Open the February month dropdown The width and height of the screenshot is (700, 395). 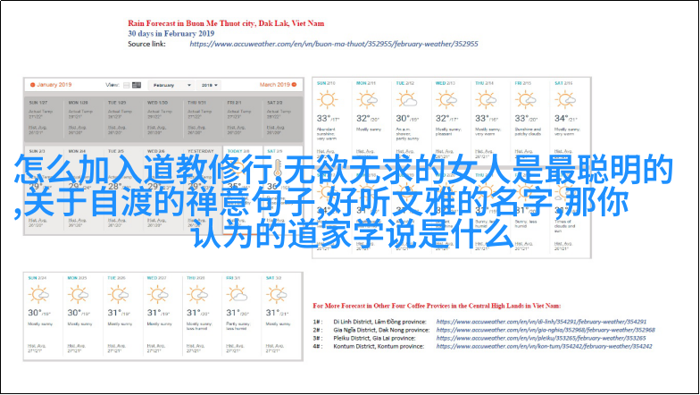pyautogui.click(x=171, y=85)
